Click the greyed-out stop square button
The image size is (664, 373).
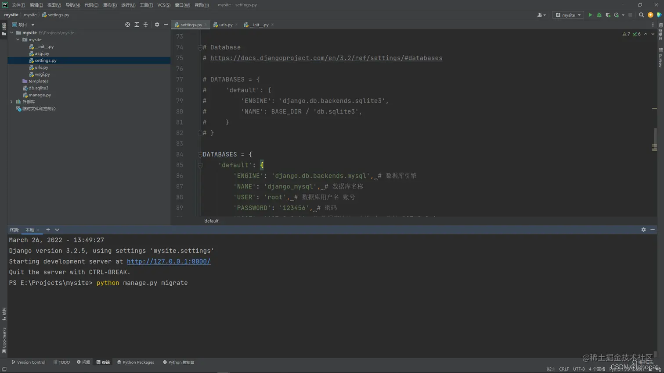630,15
